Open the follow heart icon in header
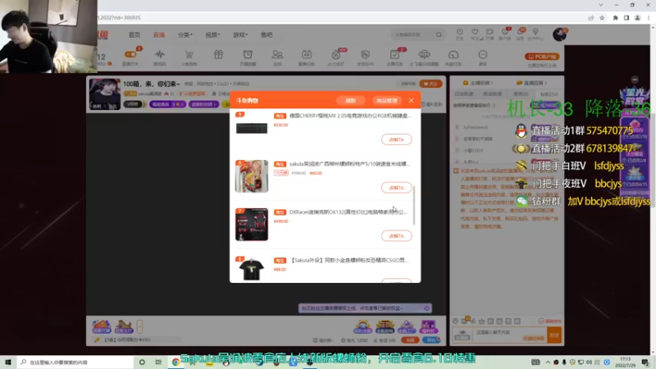 pos(475,32)
